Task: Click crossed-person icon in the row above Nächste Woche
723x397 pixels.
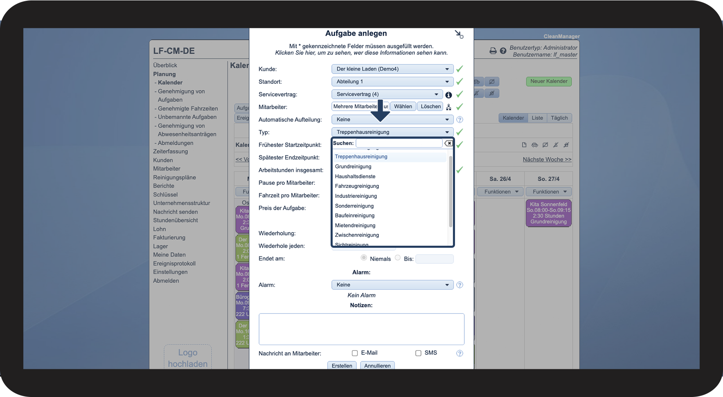Action: point(556,145)
